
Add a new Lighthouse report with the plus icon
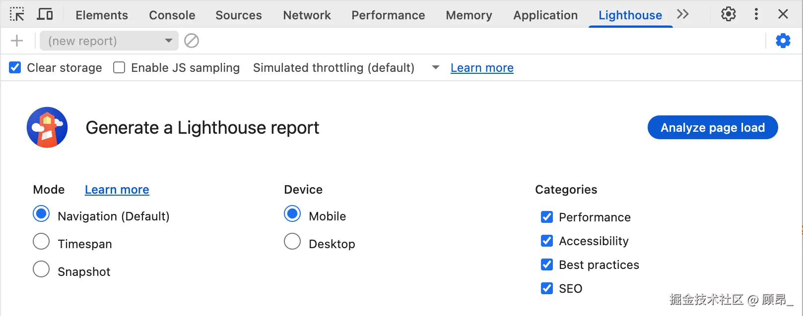pos(17,41)
